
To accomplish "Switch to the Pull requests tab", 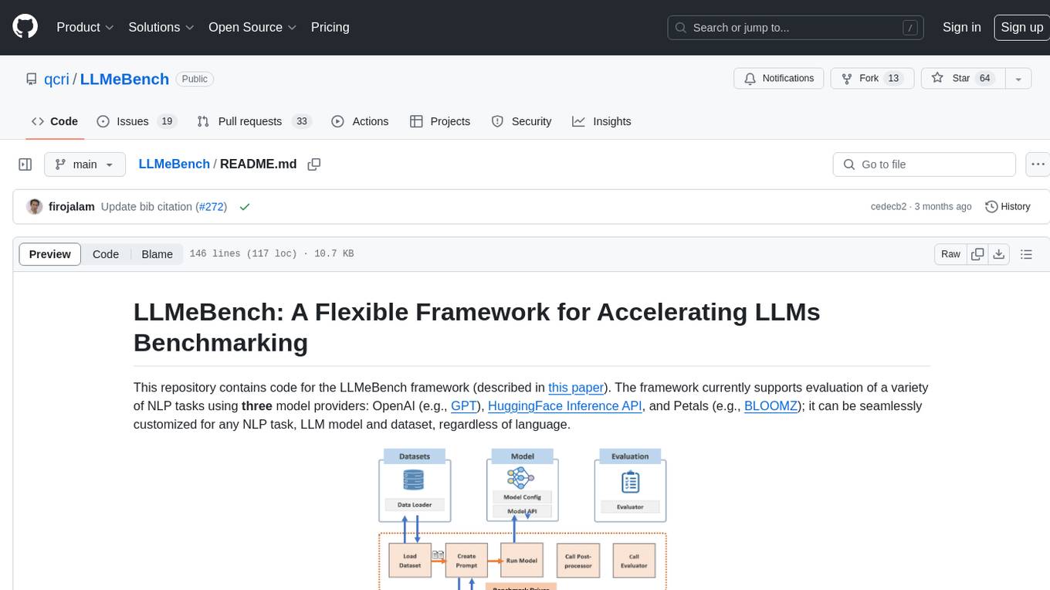I will 253,121.
